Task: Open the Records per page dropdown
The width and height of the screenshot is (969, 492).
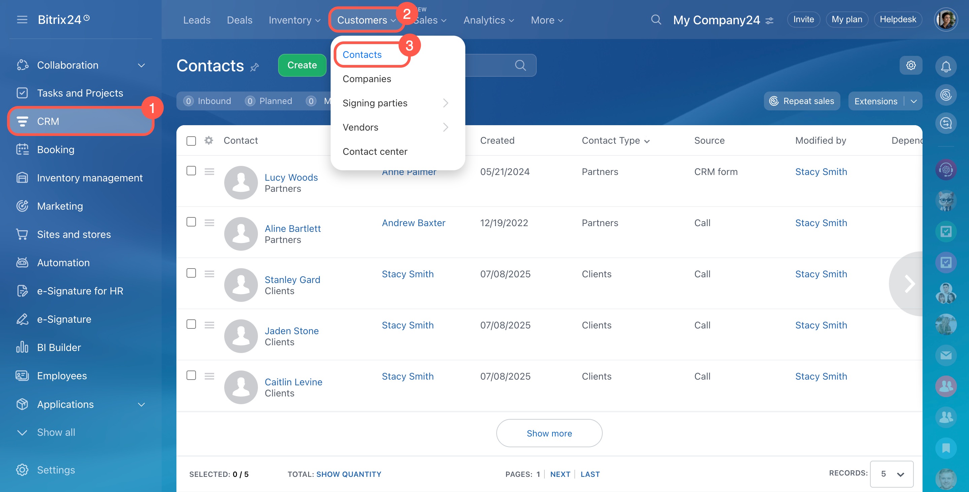Action: pos(892,474)
